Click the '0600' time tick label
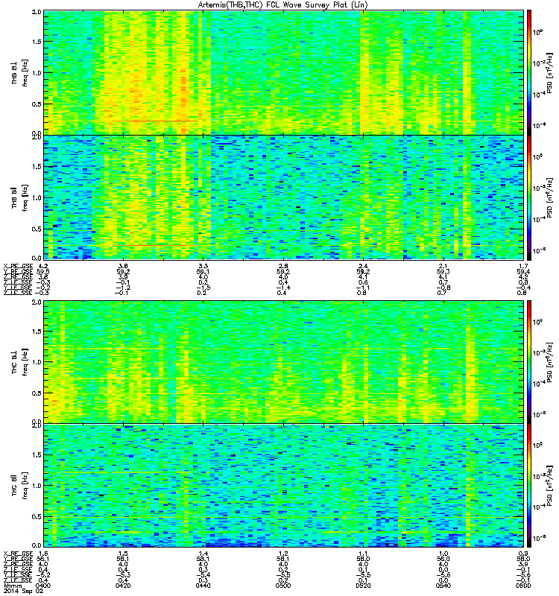 click(x=523, y=586)
